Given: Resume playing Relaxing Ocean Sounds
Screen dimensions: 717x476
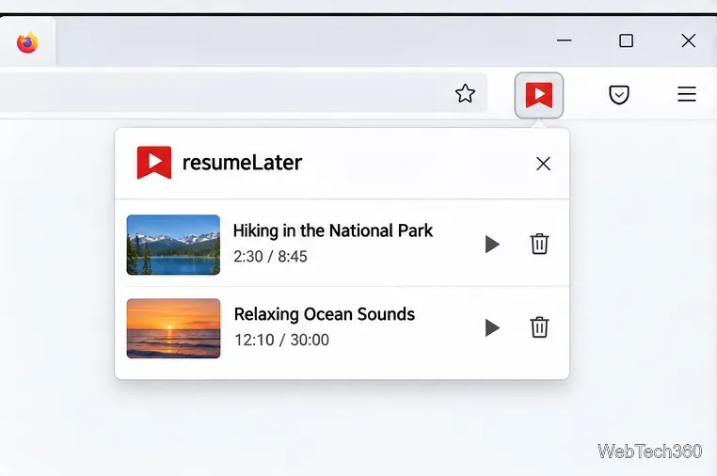Looking at the screenshot, I should (x=492, y=327).
